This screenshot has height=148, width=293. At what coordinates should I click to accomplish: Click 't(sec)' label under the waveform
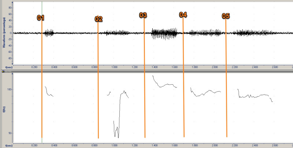pos(9,67)
